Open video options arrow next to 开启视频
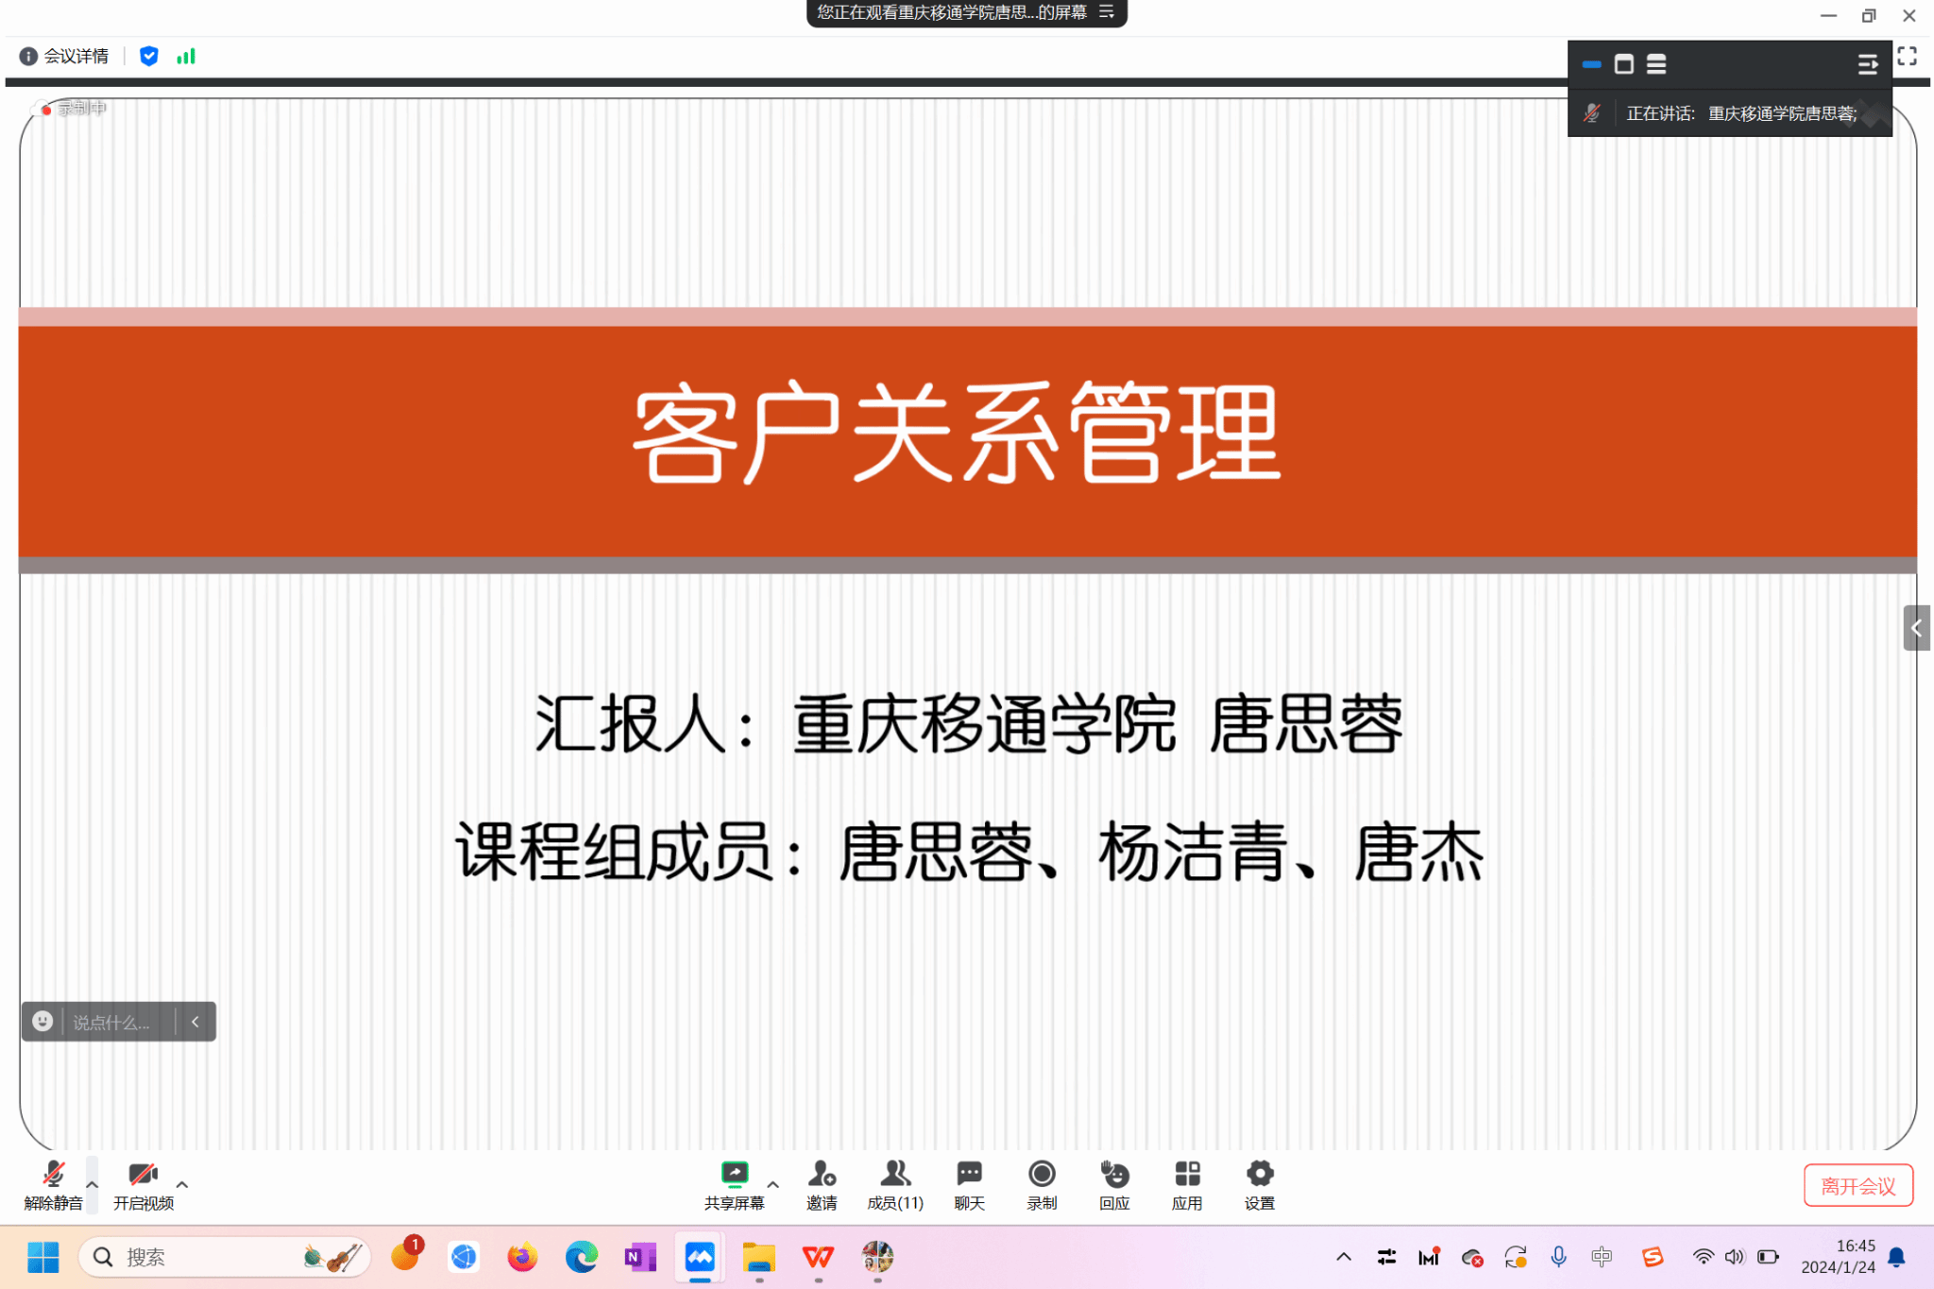1934x1289 pixels. coord(182,1184)
